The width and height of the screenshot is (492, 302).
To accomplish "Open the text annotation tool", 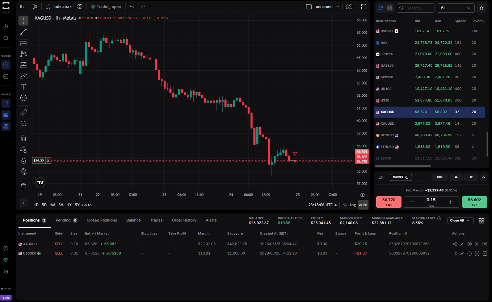I will [x=24, y=87].
